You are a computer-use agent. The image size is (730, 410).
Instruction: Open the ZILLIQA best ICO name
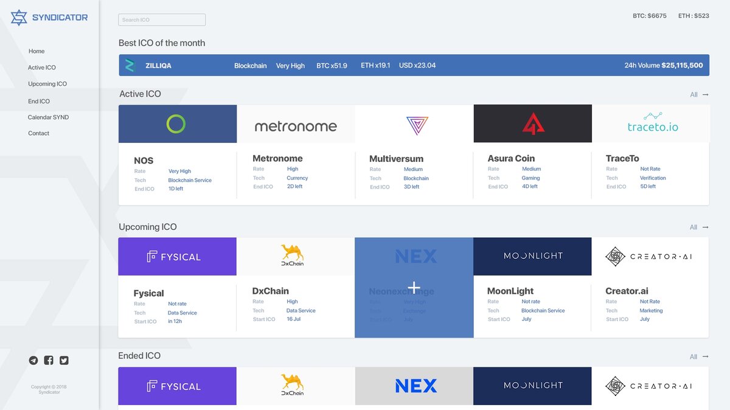[158, 66]
